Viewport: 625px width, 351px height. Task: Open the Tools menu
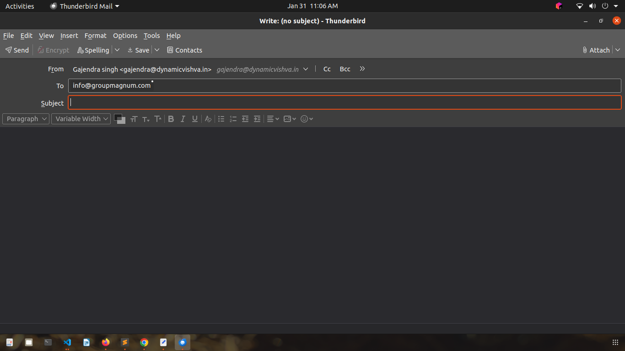click(x=151, y=36)
